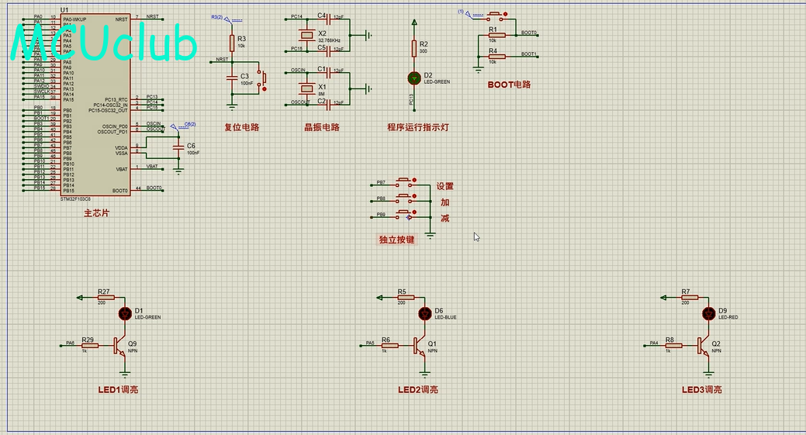Select resistor R8 on PA4 line
Screen dimensions: 806x435
click(x=673, y=346)
